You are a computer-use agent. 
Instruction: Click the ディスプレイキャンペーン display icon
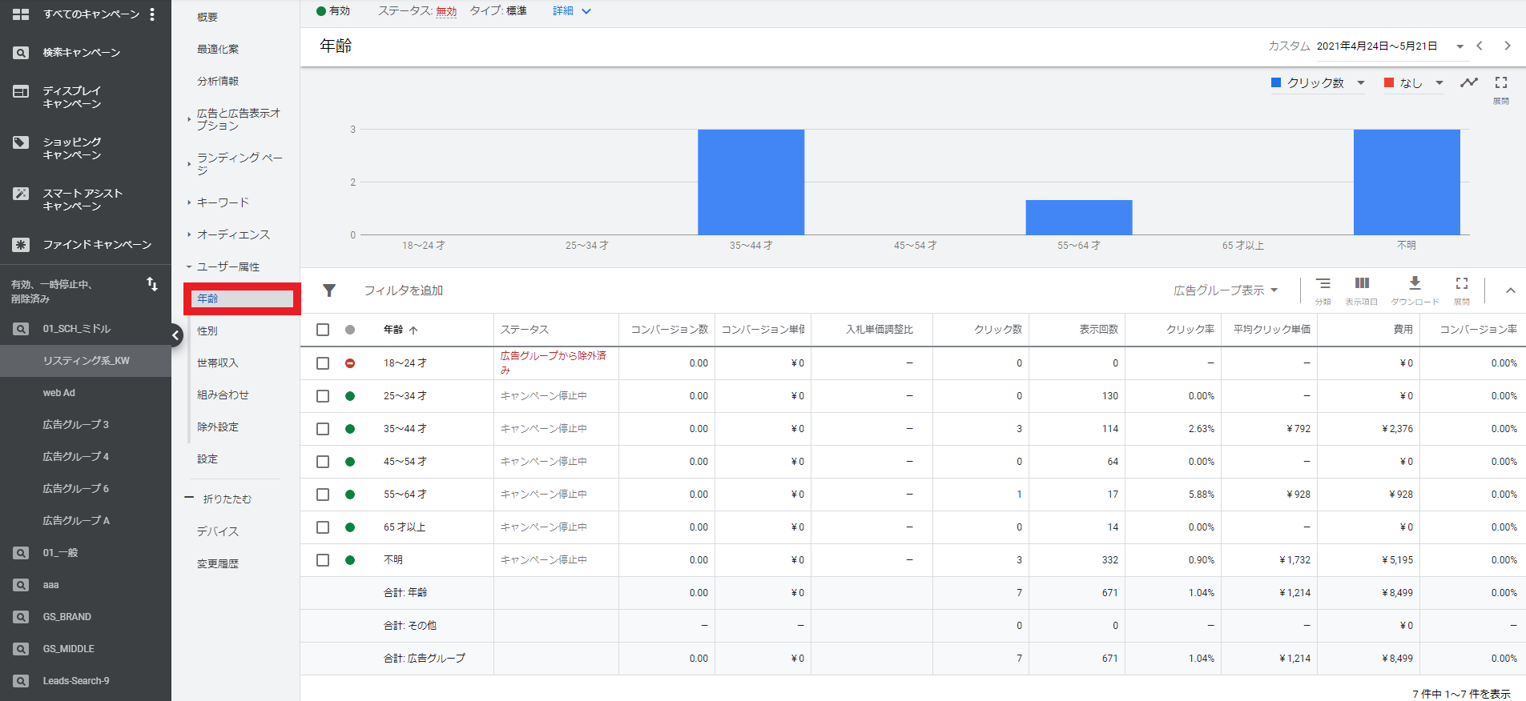point(21,91)
